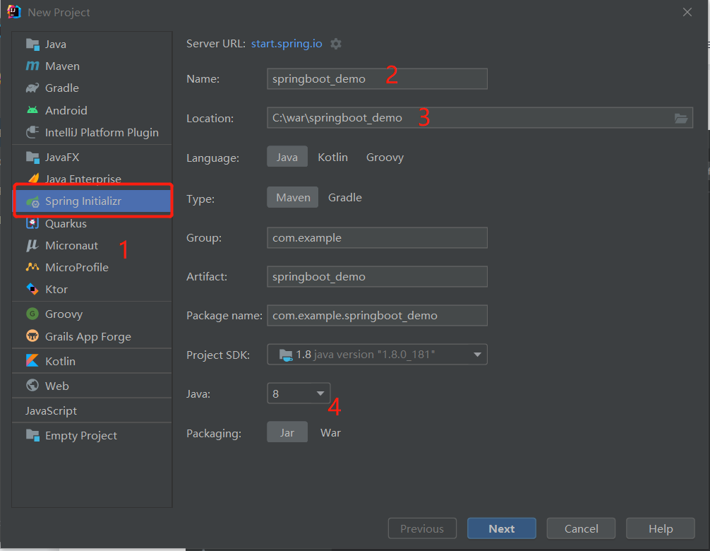Select Jar packaging
The image size is (710, 551).
coord(287,432)
